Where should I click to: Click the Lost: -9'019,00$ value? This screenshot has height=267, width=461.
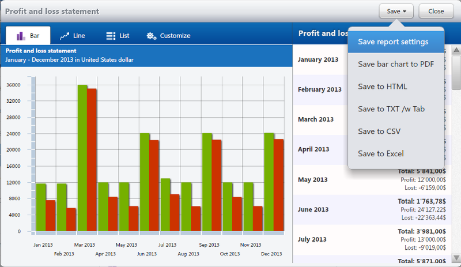[x=425, y=247]
